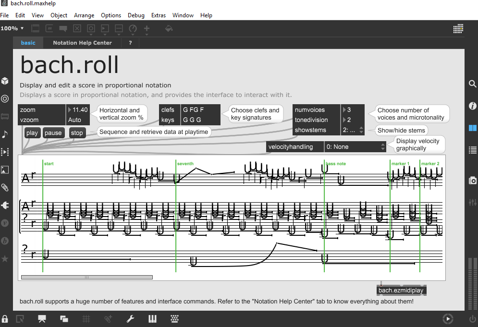
Task: Open the 100% zoom dropdown
Action: click(x=12, y=28)
